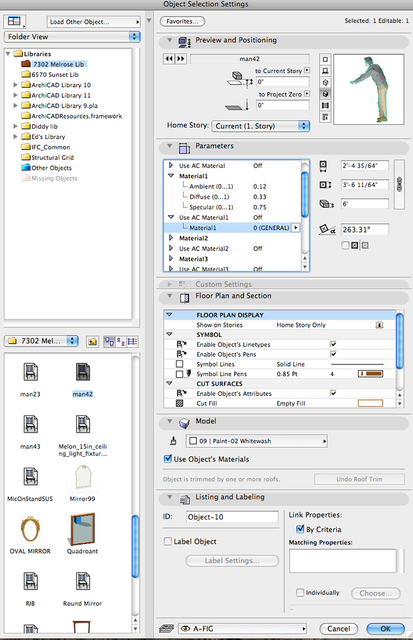Viewport: 413px width, 640px height.
Task: Click the Object-10 ID input field
Action: pyautogui.click(x=232, y=517)
